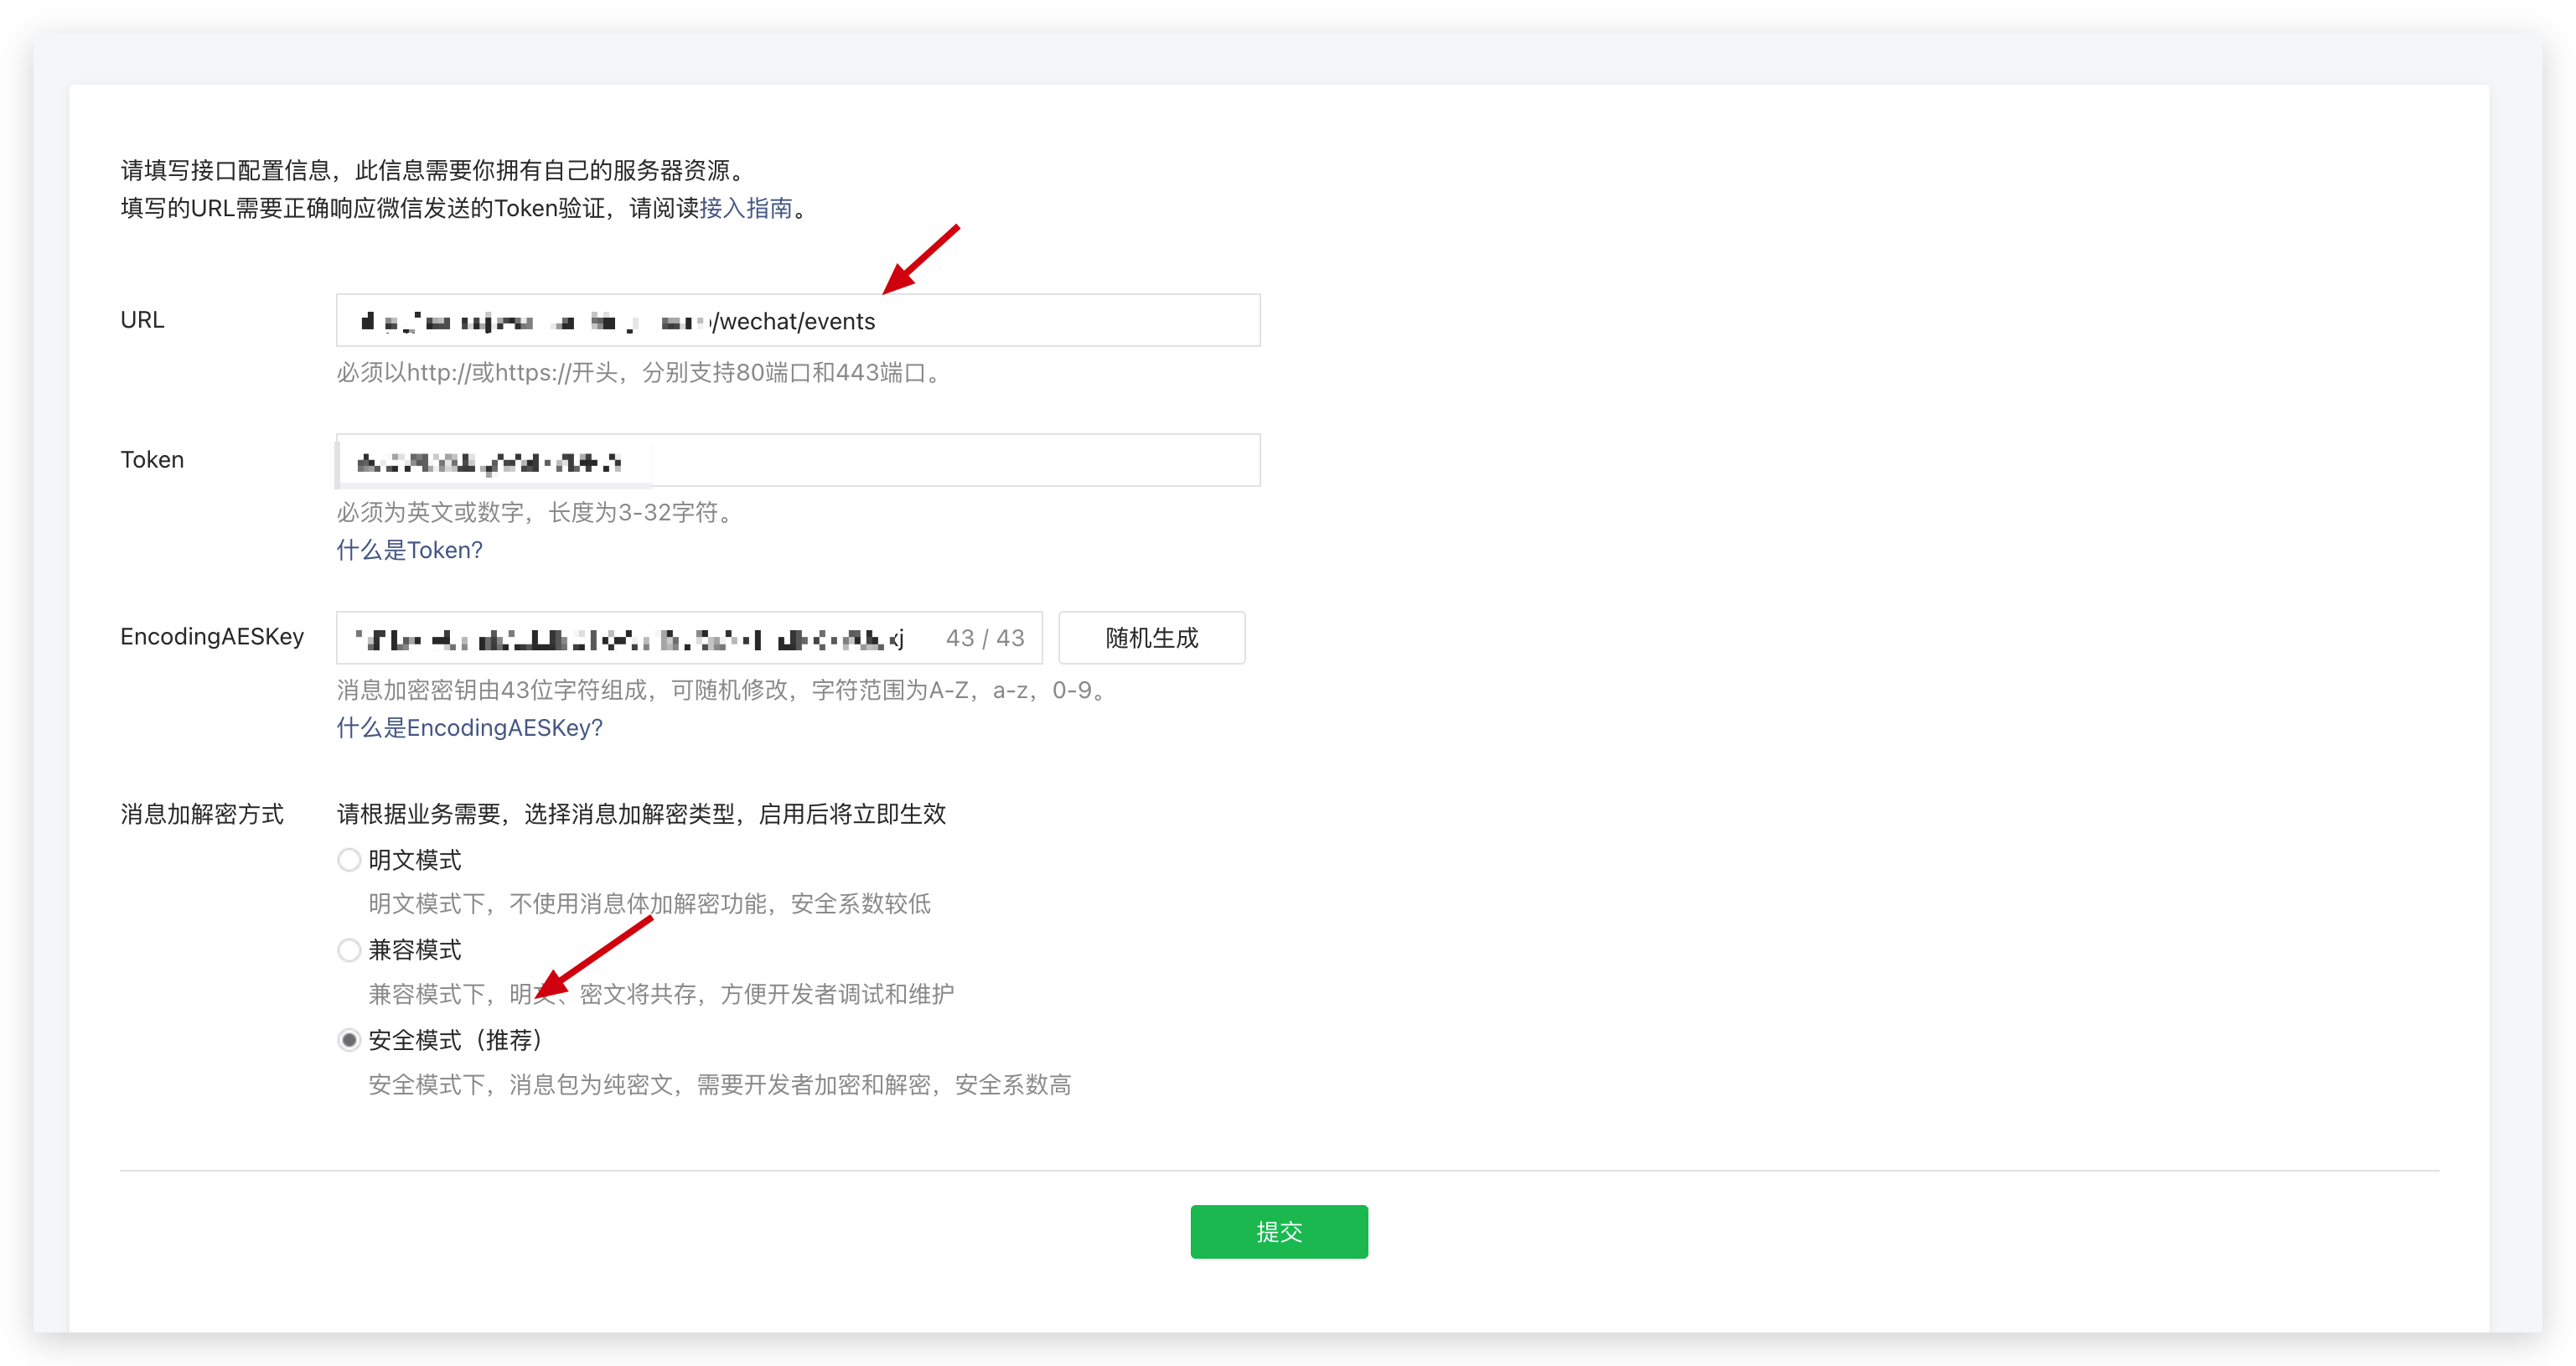Image resolution: width=2576 pixels, height=1366 pixels.
Task: Click the Token hint about 3-32 characters
Action: [537, 513]
